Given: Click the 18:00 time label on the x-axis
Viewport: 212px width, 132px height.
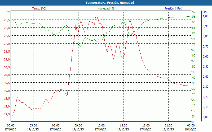Looking at the screenshot, I should click(x=146, y=125).
